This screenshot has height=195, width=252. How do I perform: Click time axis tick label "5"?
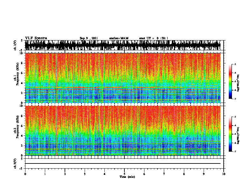pyautogui.click(x=124, y=174)
